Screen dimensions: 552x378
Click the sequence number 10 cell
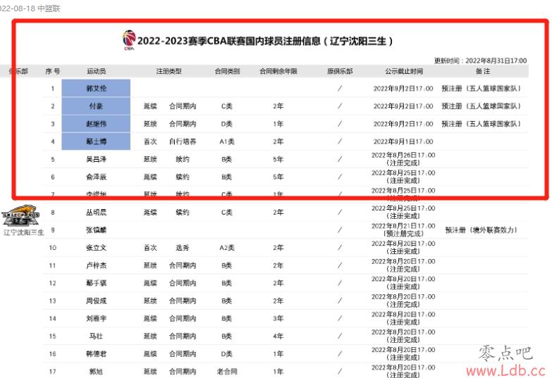pos(52,248)
